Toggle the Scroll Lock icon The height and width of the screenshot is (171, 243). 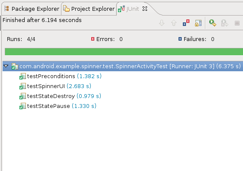[198, 23]
